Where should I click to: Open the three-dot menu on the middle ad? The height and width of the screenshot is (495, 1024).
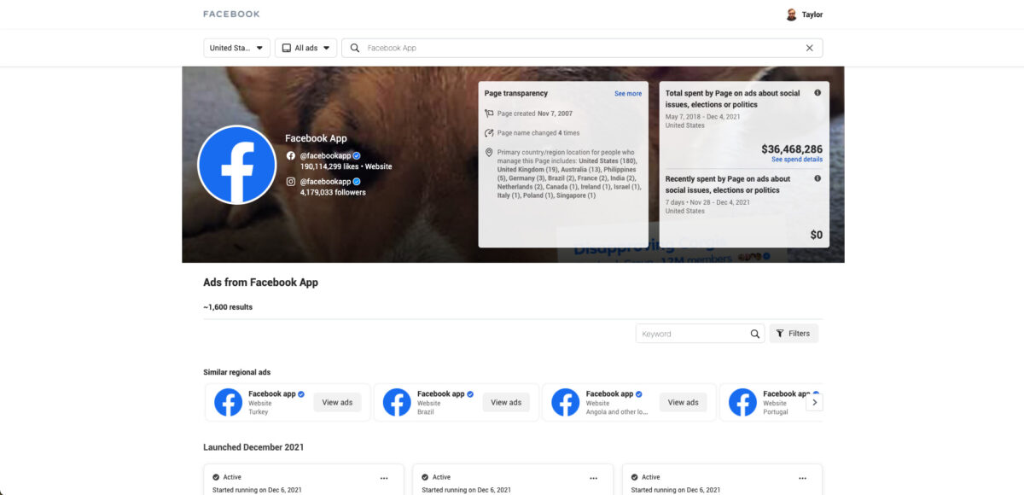coord(594,478)
